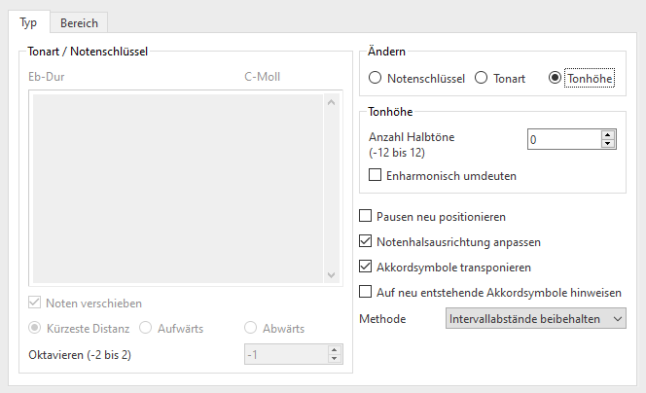Choose the Tonart radio option
This screenshot has width=646, height=393.
pos(481,78)
